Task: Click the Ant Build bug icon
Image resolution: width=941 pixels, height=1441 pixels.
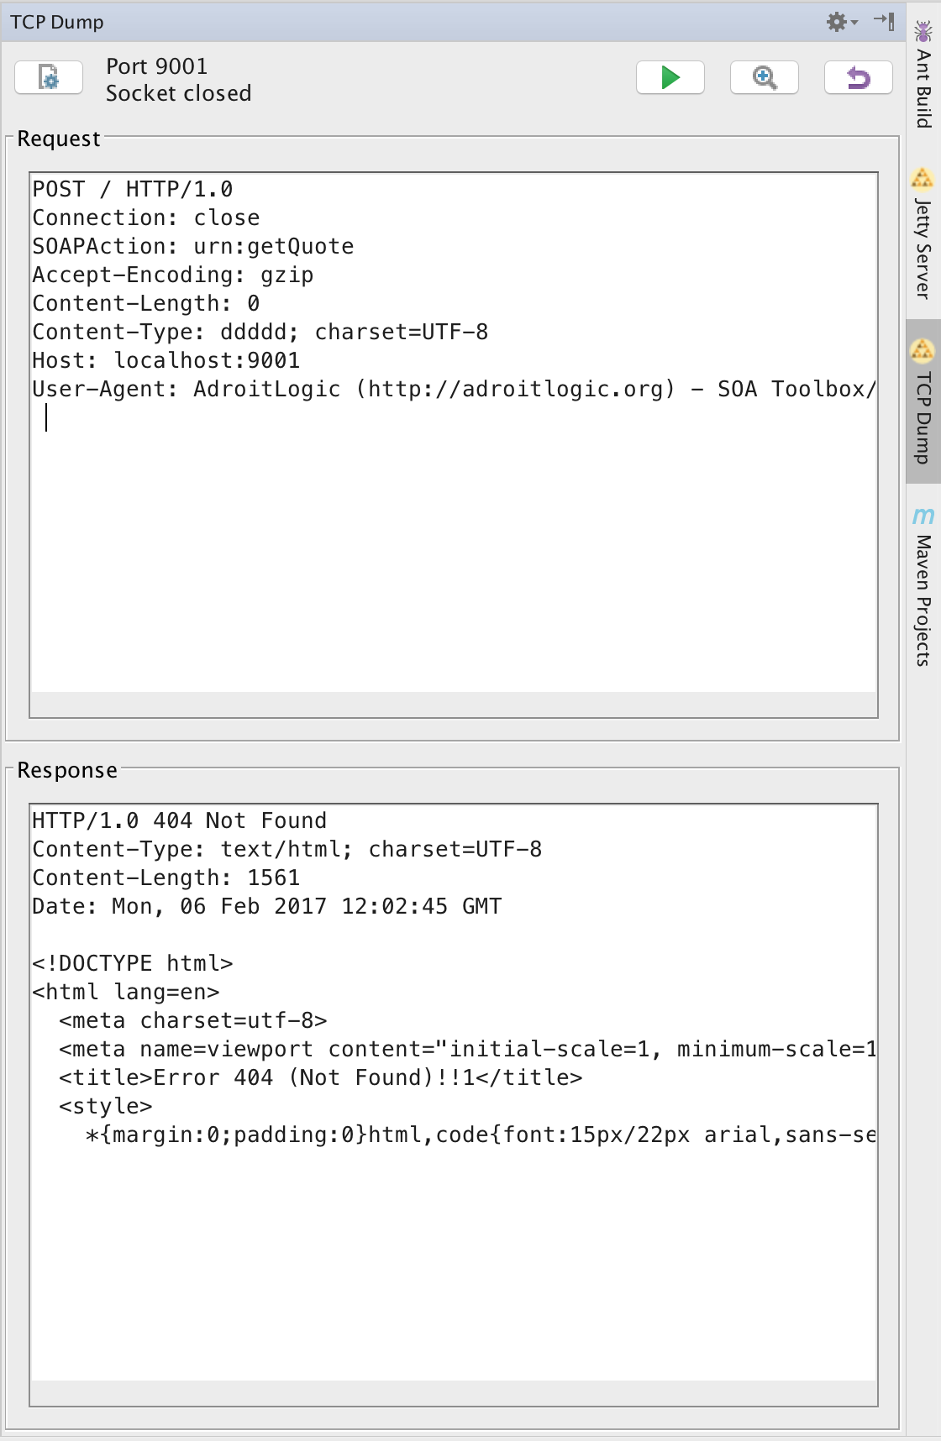Action: pyautogui.click(x=923, y=32)
